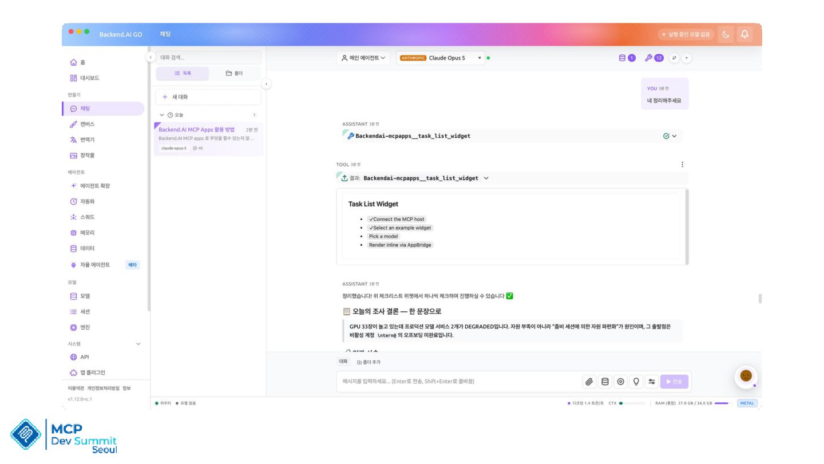Click the attach file paperclip icon
Screen dimensions: 824x464
click(589, 382)
